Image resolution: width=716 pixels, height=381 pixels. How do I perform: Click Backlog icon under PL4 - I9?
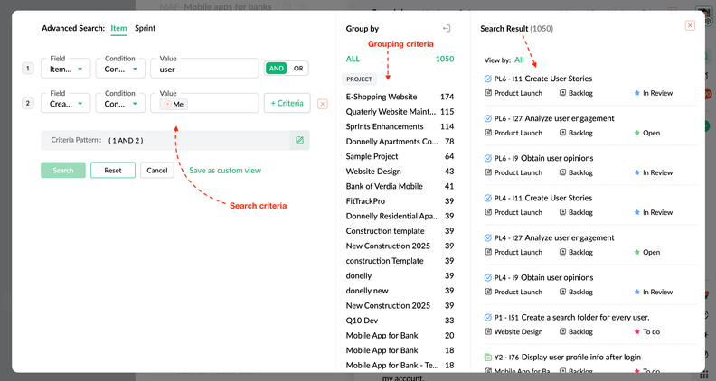click(x=562, y=292)
